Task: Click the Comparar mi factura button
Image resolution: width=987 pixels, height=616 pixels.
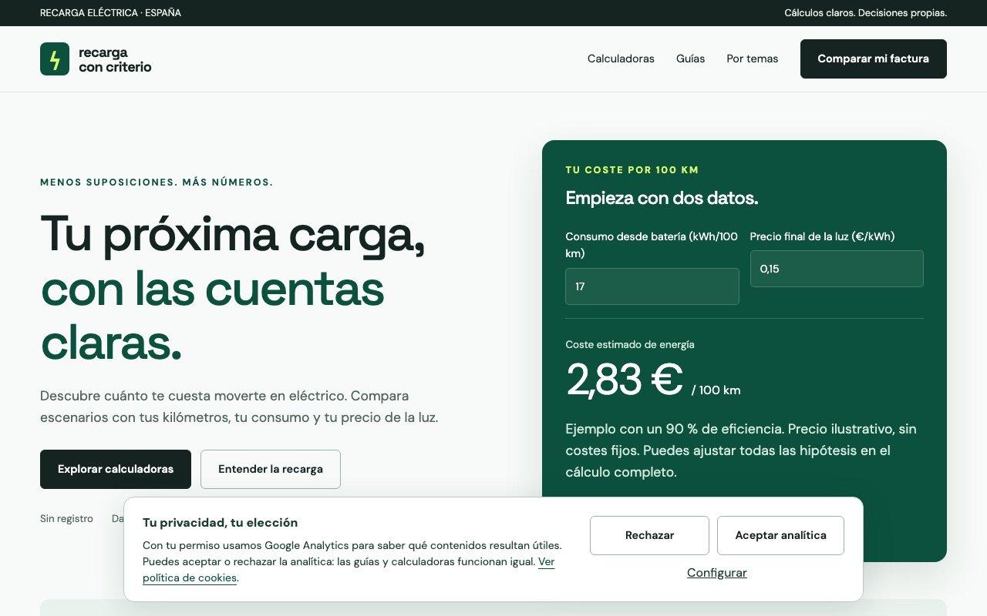Action: point(873,59)
